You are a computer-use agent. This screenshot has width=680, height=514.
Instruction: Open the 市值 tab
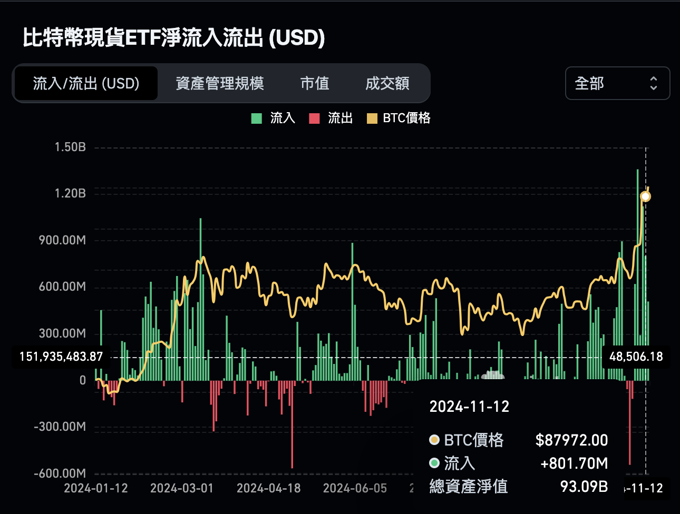[x=315, y=83]
